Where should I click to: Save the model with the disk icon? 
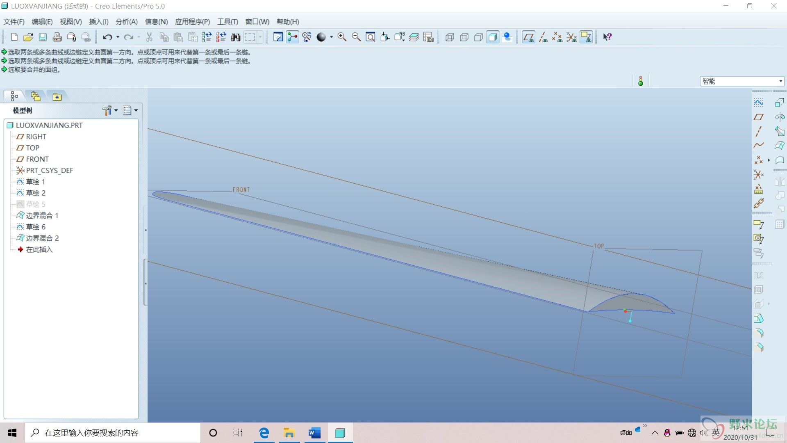pos(43,37)
